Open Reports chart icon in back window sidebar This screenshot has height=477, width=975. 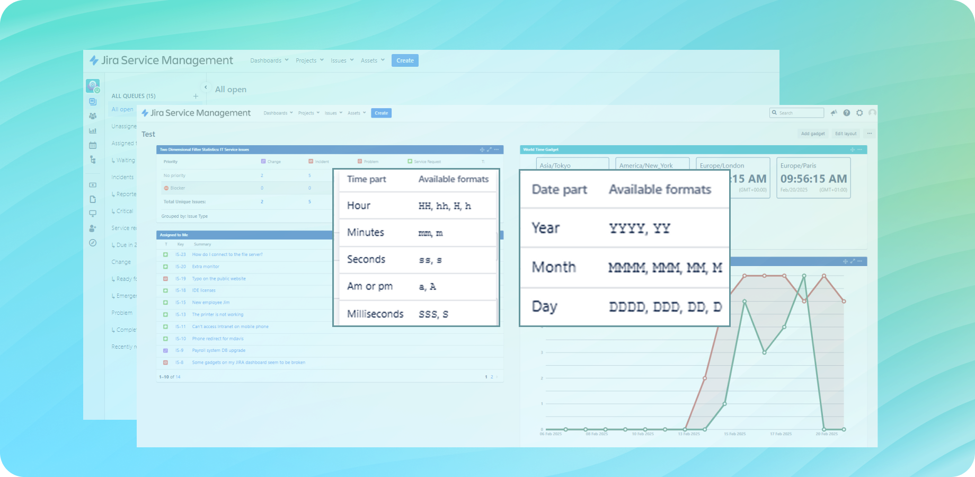pyautogui.click(x=93, y=130)
